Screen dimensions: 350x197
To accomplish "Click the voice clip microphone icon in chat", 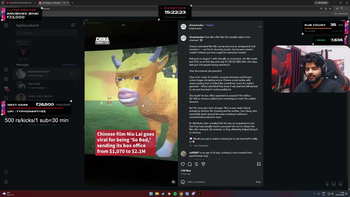I will (327, 184).
